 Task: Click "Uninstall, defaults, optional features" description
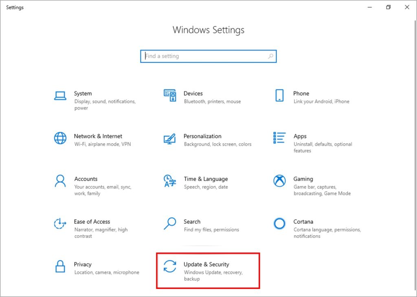323,147
